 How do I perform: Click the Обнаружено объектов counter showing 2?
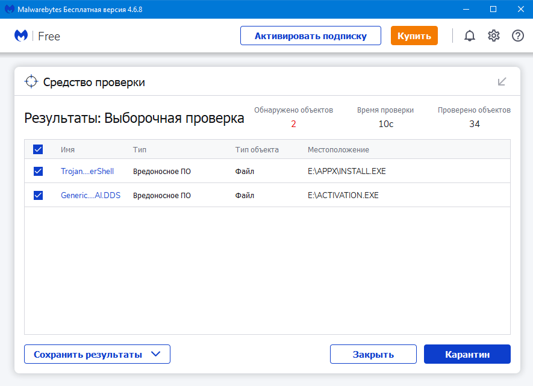point(293,123)
